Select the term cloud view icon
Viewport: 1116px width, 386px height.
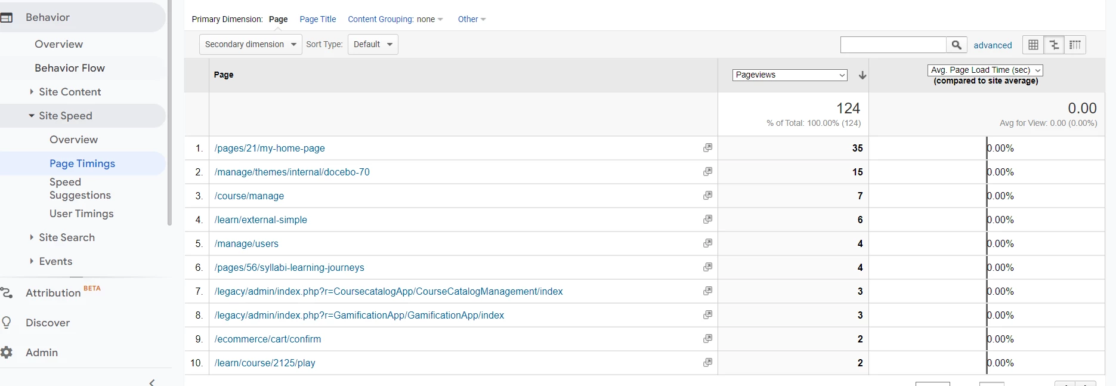pos(1075,45)
